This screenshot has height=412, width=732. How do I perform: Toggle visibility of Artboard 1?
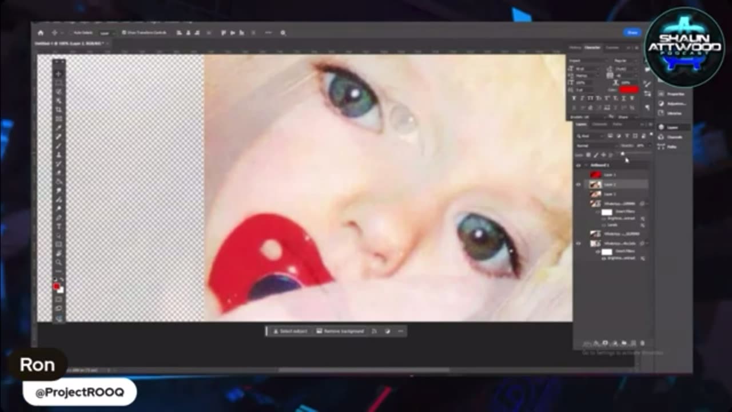pos(578,165)
